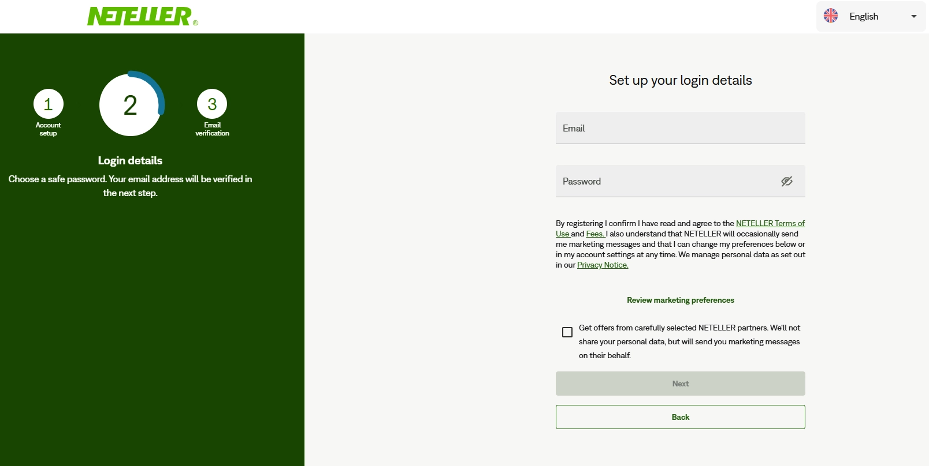Click the partner offers checkbox description text
This screenshot has height=466, width=929.
[x=689, y=341]
